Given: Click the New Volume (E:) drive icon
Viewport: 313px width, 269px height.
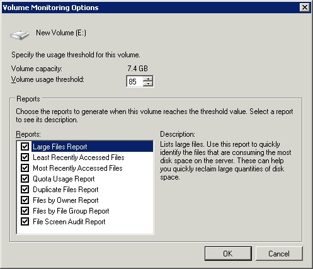Looking at the screenshot, I should [x=20, y=35].
